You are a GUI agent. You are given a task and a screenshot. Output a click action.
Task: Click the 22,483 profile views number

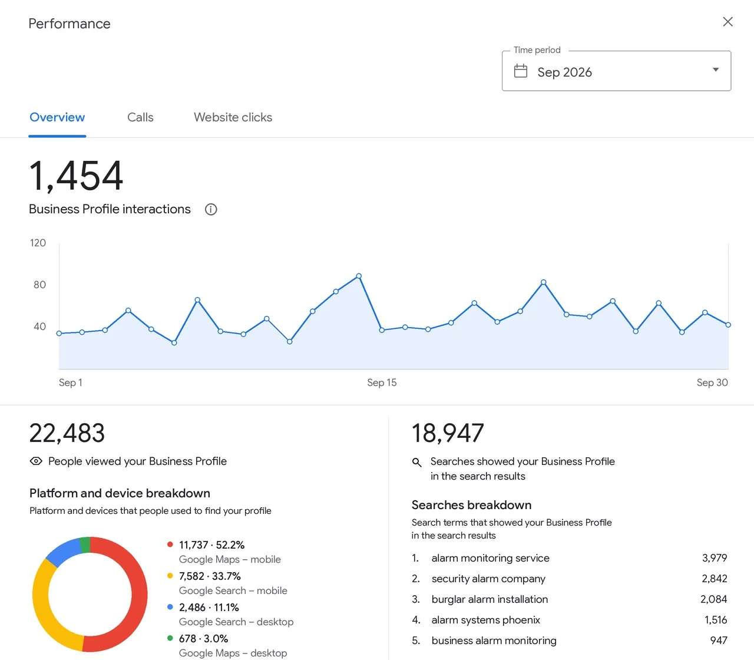coord(67,433)
